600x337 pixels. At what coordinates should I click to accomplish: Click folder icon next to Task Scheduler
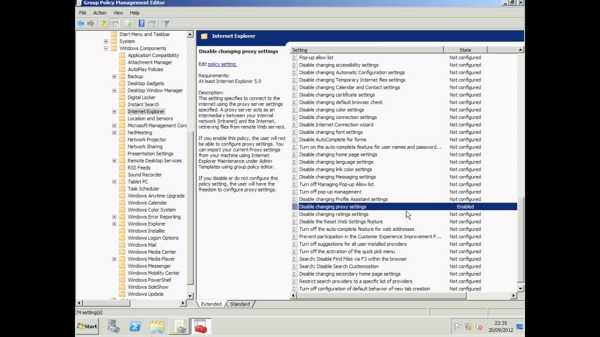coord(122,189)
